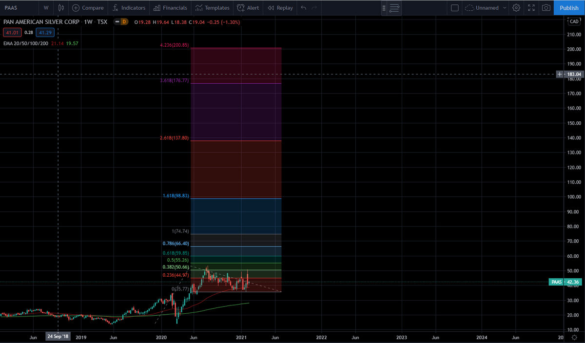Click the blue Publish button
585x343 pixels.
(x=568, y=8)
